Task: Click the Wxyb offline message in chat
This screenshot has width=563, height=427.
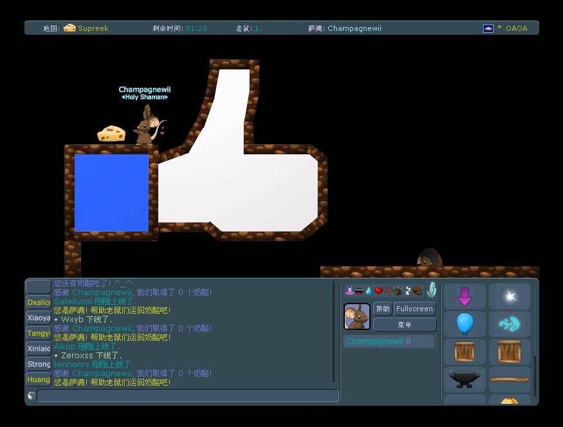Action: coord(83,320)
